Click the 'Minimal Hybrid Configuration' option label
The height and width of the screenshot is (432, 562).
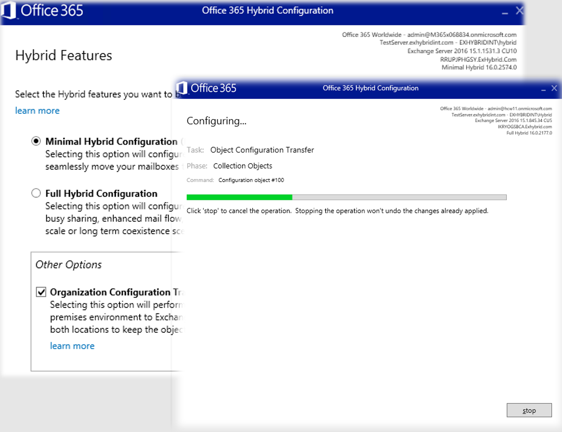(111, 142)
